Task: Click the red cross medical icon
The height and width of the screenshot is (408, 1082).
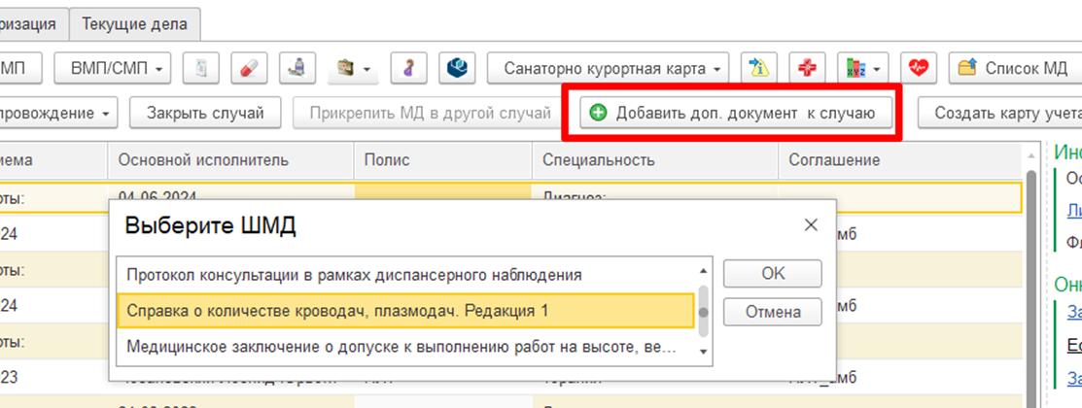Action: tap(807, 68)
